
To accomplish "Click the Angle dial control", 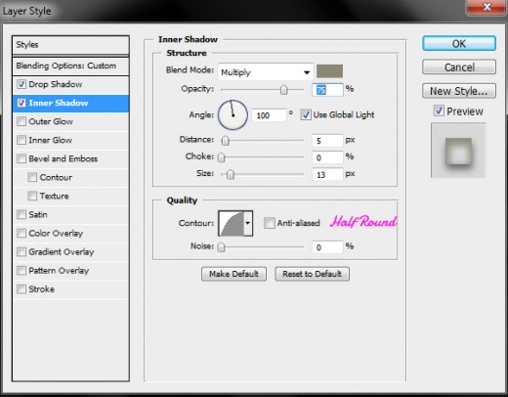I will pyautogui.click(x=233, y=115).
